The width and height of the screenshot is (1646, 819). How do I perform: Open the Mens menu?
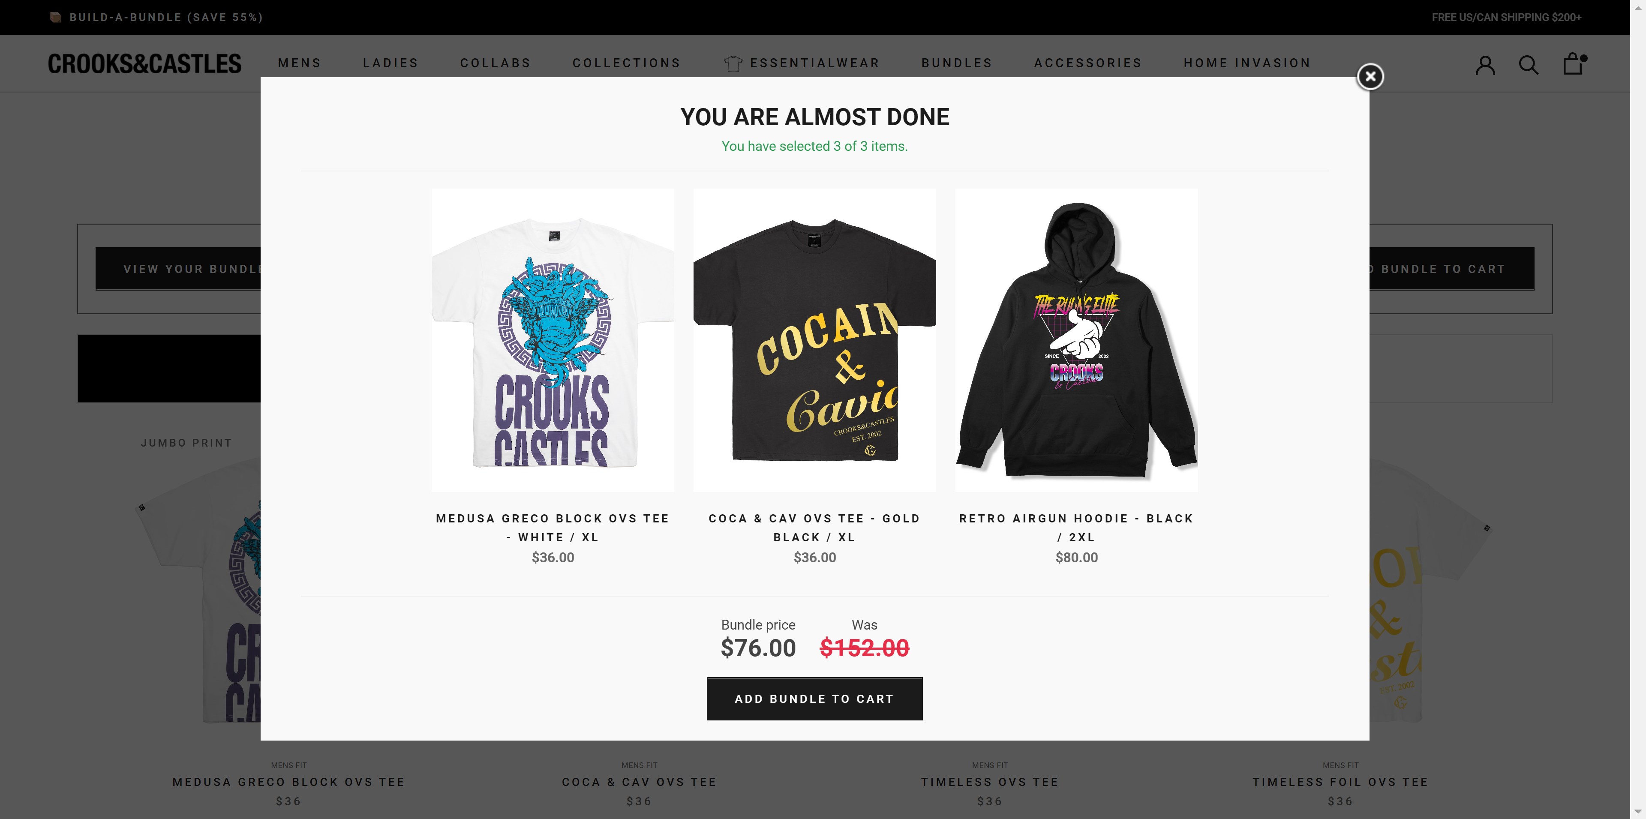(300, 63)
